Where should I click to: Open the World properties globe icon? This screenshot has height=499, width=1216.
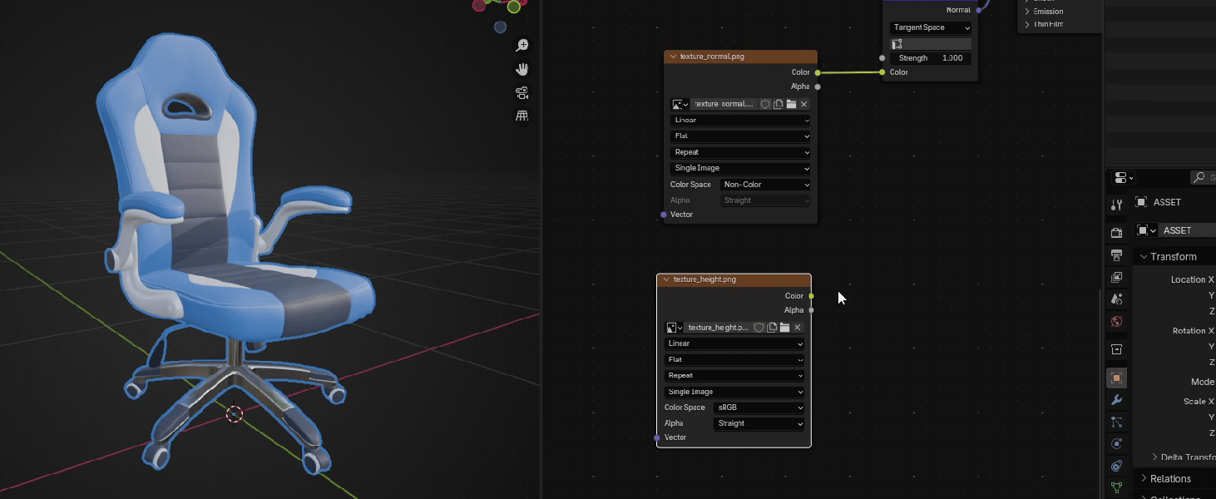coord(1117,322)
